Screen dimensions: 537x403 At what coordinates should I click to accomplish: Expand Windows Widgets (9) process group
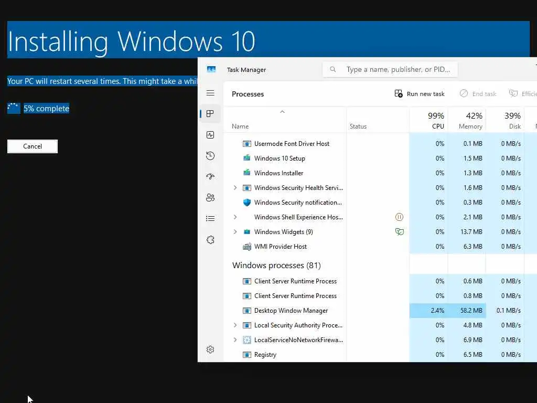click(x=235, y=231)
